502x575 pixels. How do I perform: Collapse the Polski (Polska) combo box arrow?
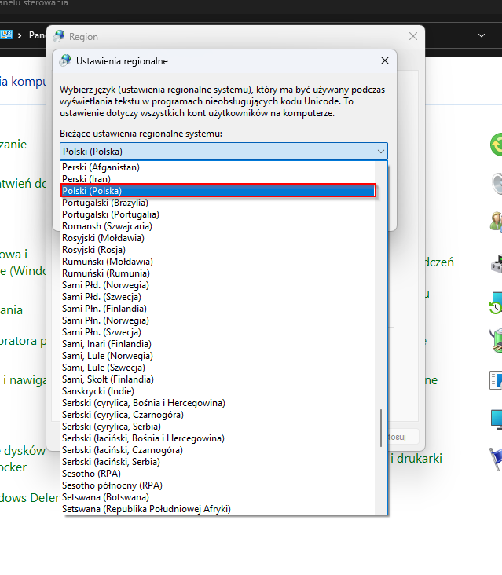click(381, 151)
